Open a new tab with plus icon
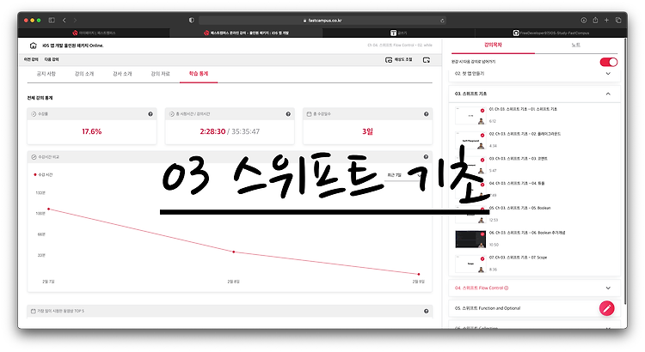Viewport: 645px width, 352px height. (606, 20)
